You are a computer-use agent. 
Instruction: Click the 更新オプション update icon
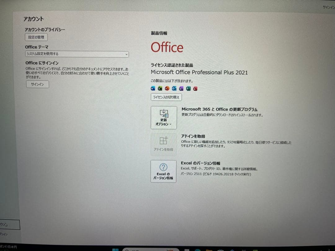(x=163, y=114)
